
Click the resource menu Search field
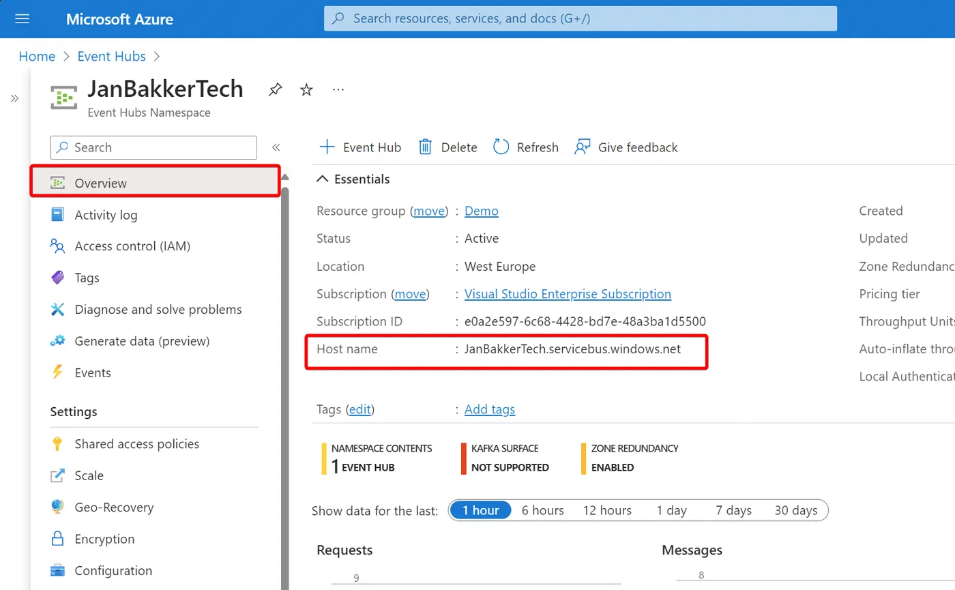pos(153,147)
